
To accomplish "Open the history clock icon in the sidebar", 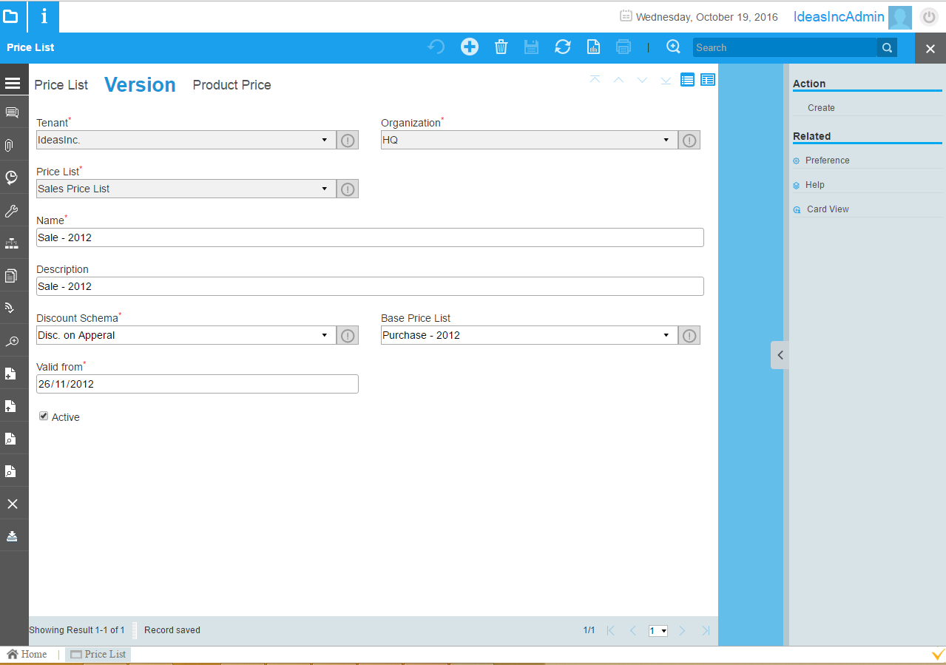I will pyautogui.click(x=11, y=178).
